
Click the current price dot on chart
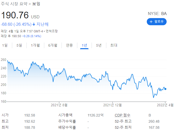click(x=165, y=89)
